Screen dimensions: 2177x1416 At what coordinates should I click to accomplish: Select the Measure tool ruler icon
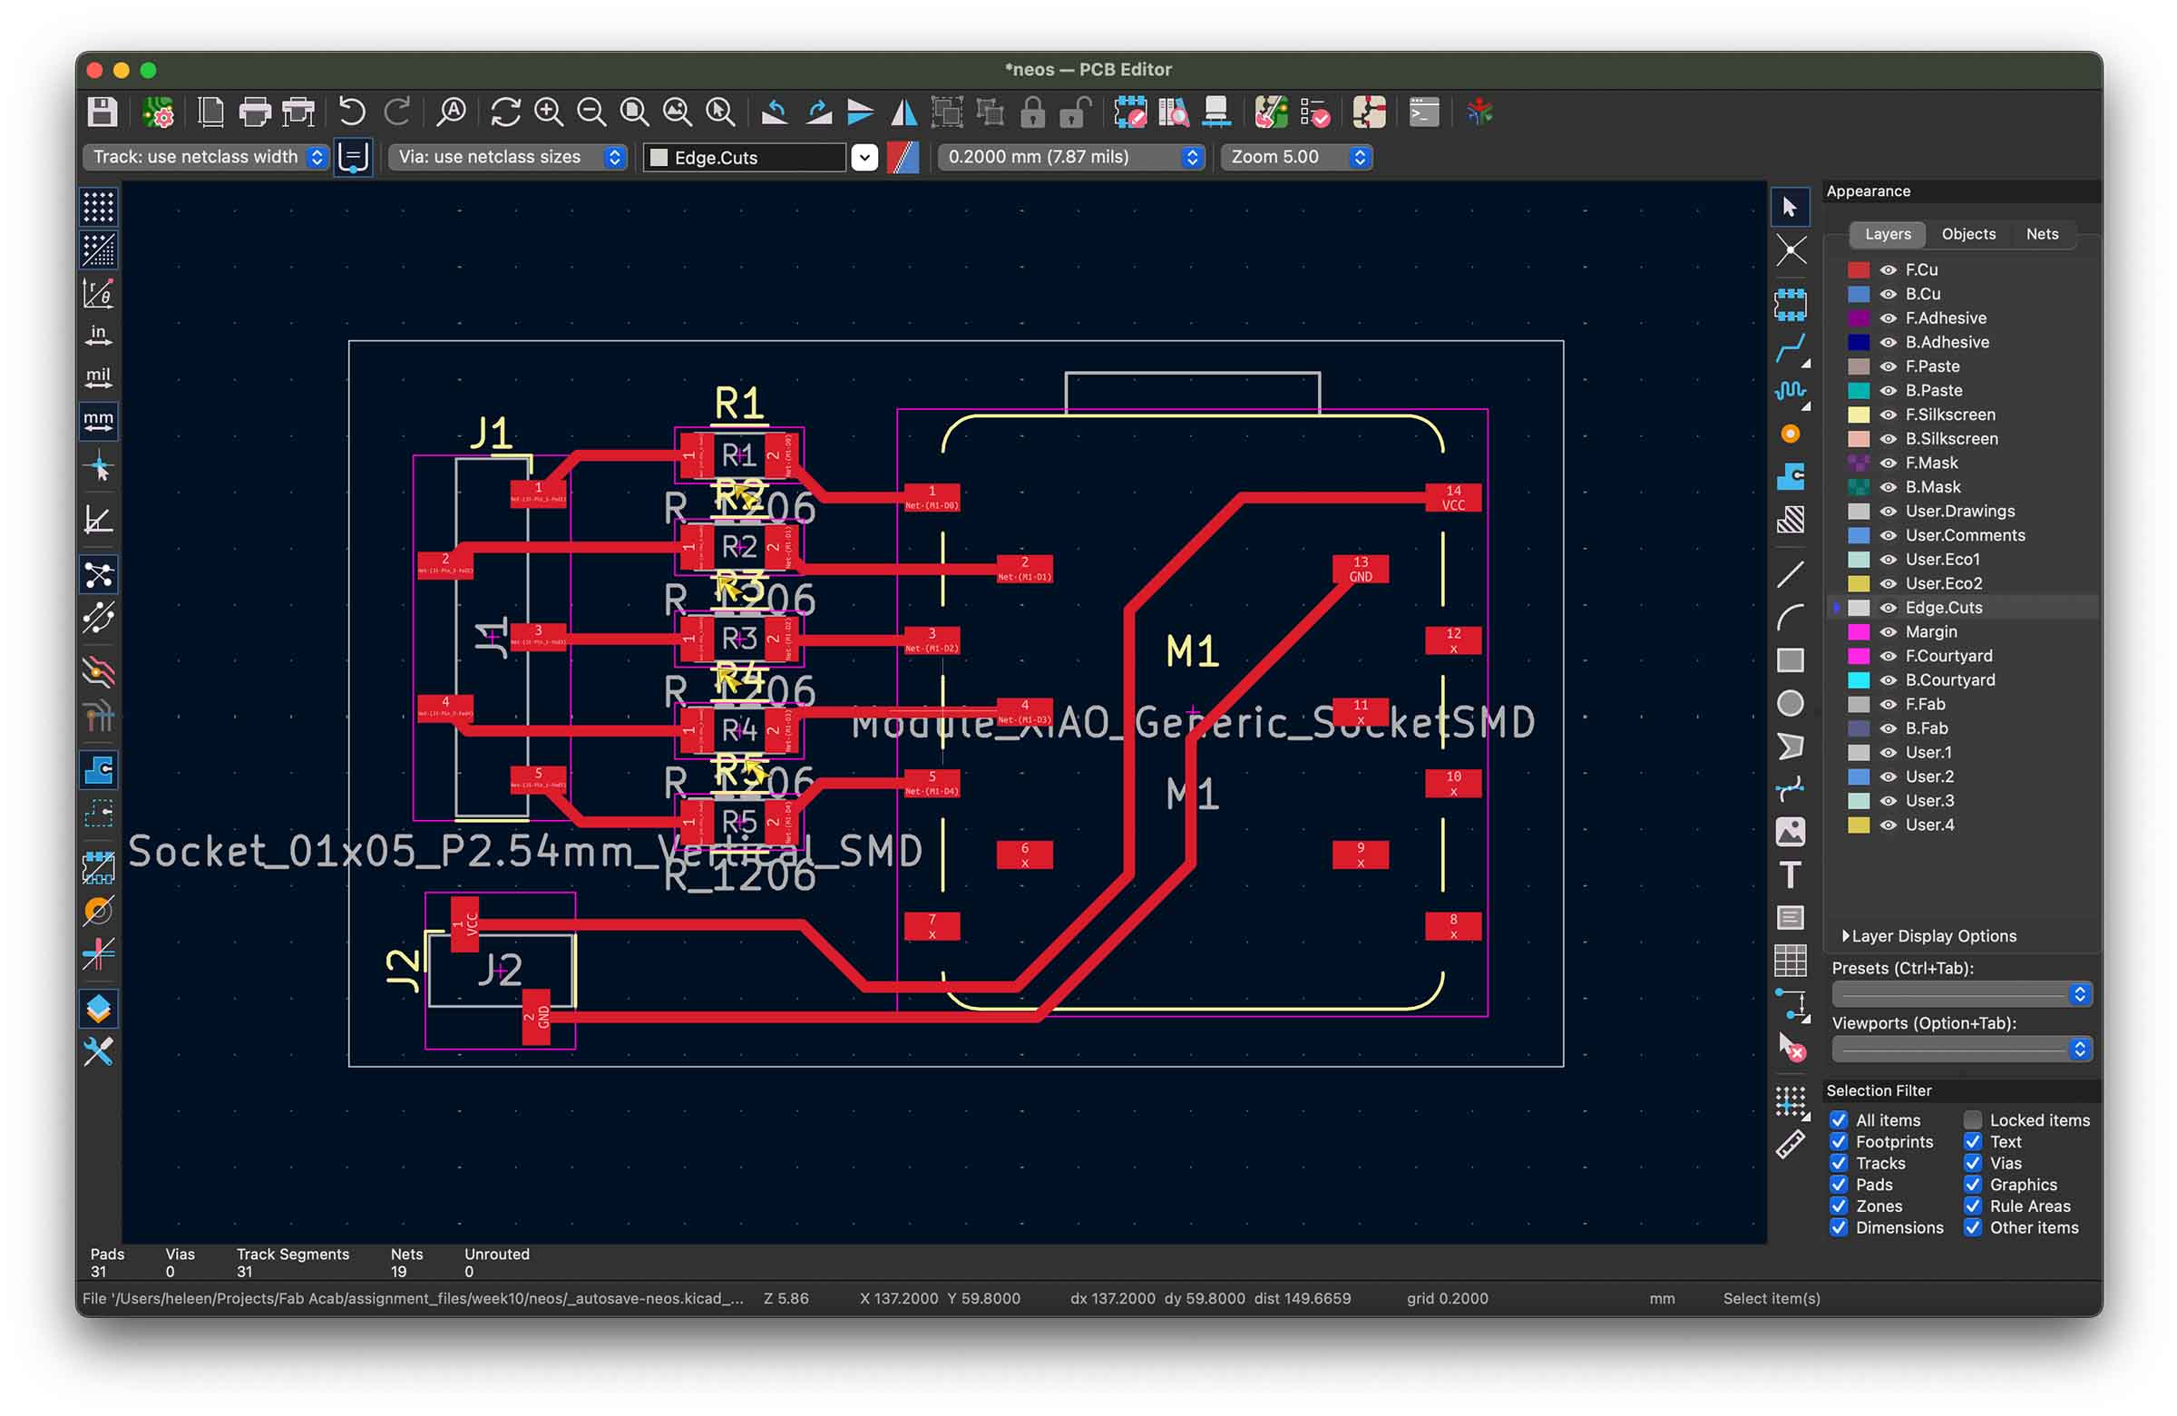click(1790, 1145)
